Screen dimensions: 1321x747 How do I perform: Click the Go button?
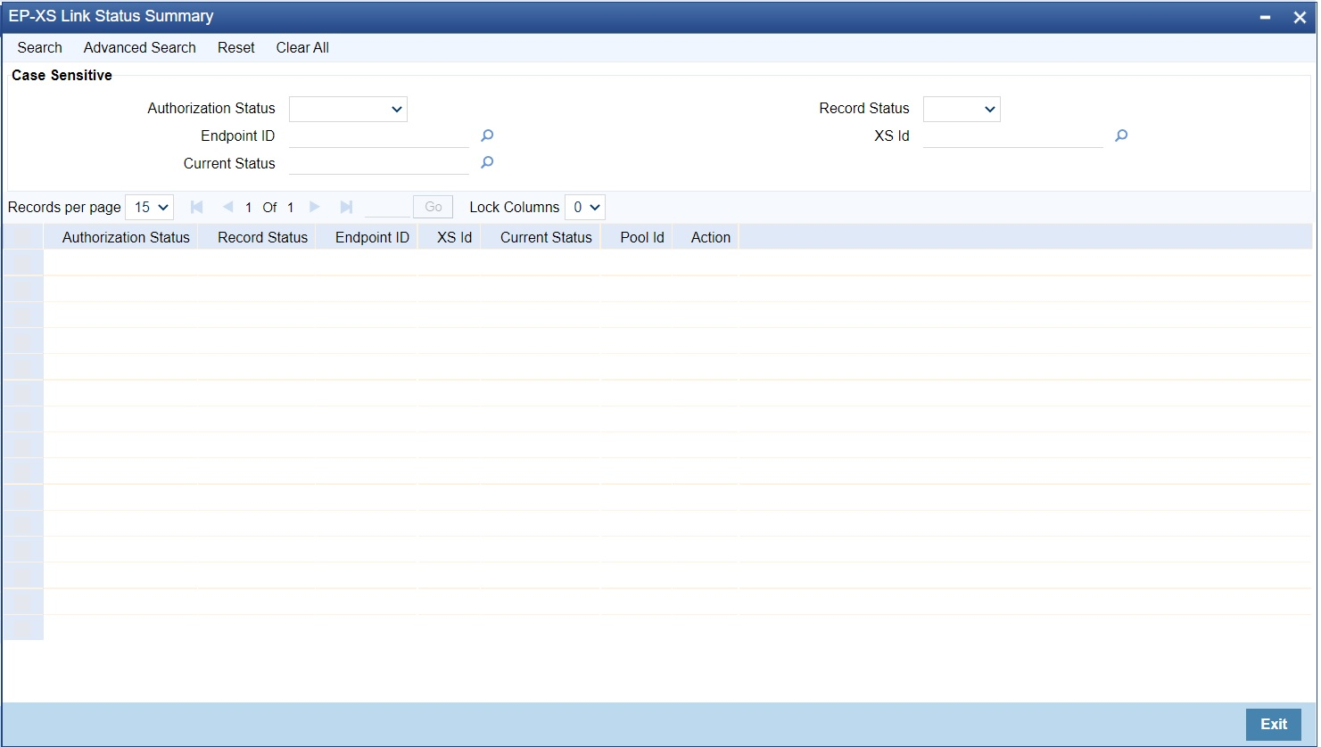point(433,207)
